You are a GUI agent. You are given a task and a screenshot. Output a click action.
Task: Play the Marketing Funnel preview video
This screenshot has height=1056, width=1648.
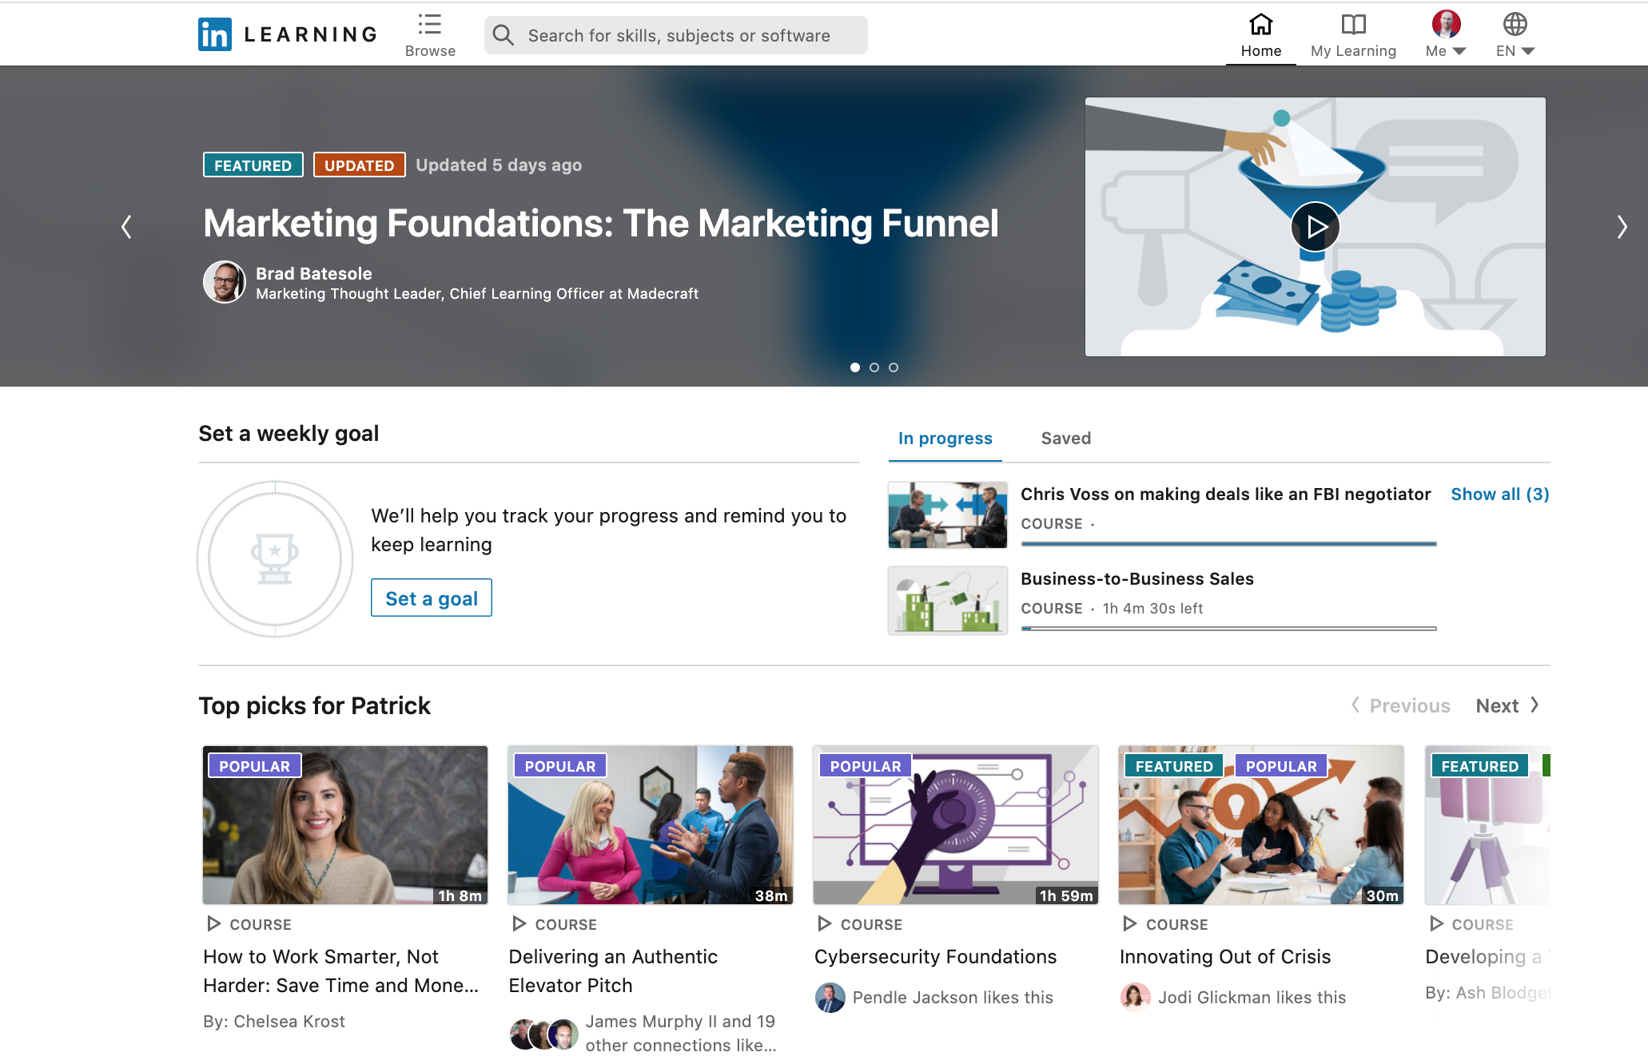pyautogui.click(x=1316, y=227)
